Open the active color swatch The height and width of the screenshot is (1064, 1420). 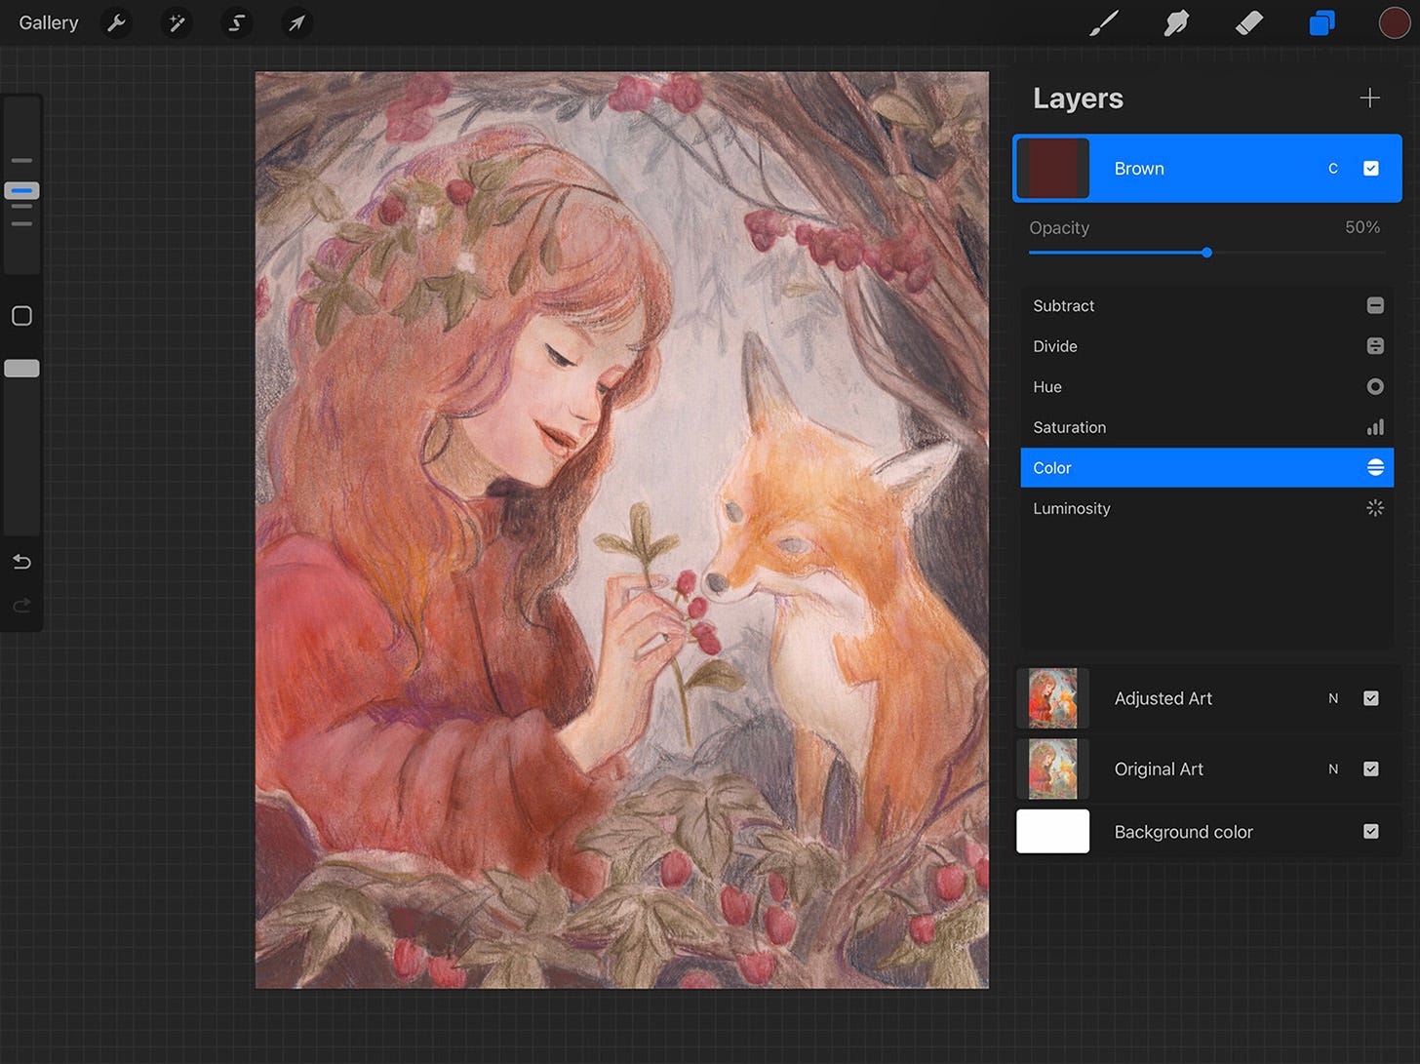[1394, 22]
